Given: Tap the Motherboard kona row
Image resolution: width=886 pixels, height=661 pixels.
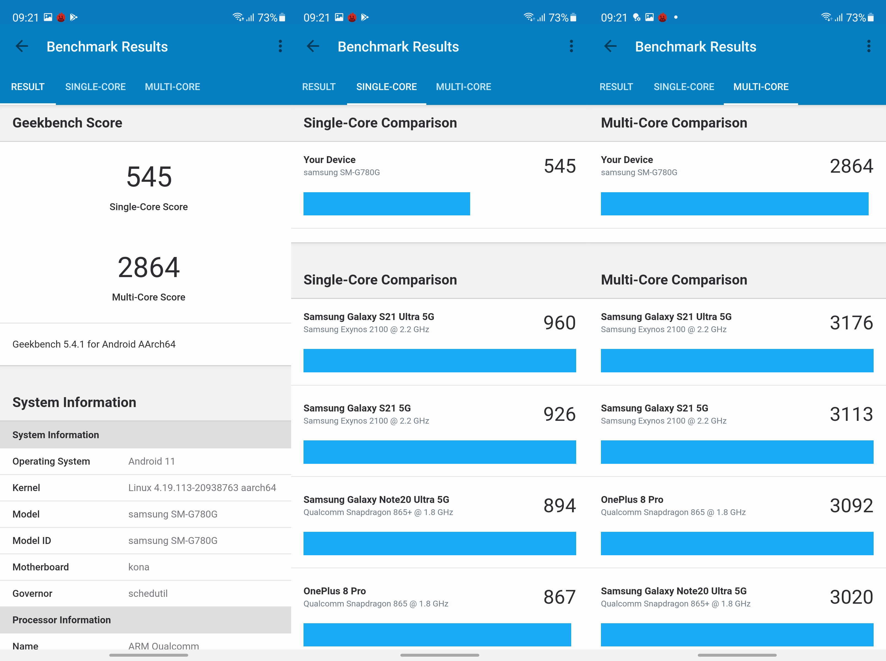Looking at the screenshot, I should pyautogui.click(x=146, y=567).
